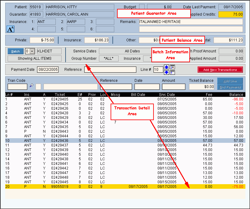Click the Guarantor number field 41893
Viewport: 250px width, 209px height.
tap(36, 14)
